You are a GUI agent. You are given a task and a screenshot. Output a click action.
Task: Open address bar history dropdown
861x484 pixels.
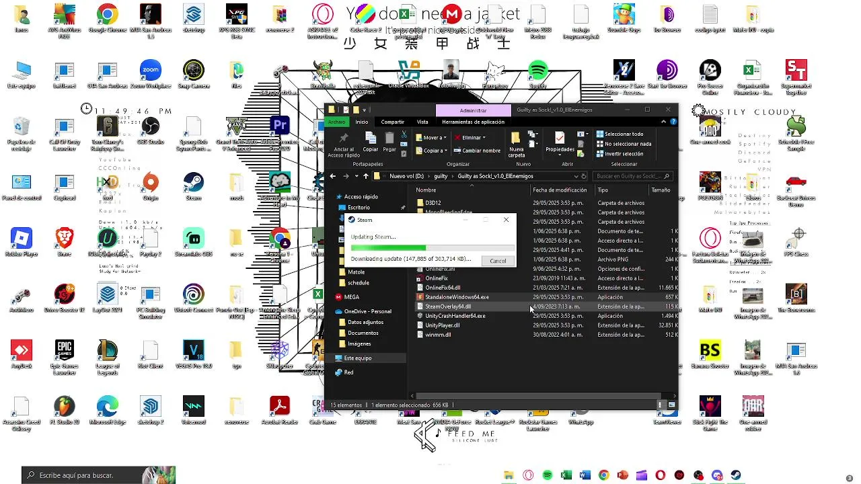[x=576, y=176]
